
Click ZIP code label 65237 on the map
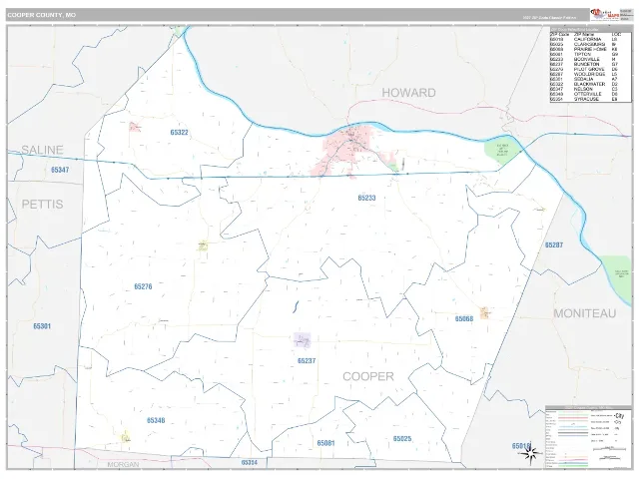point(307,361)
